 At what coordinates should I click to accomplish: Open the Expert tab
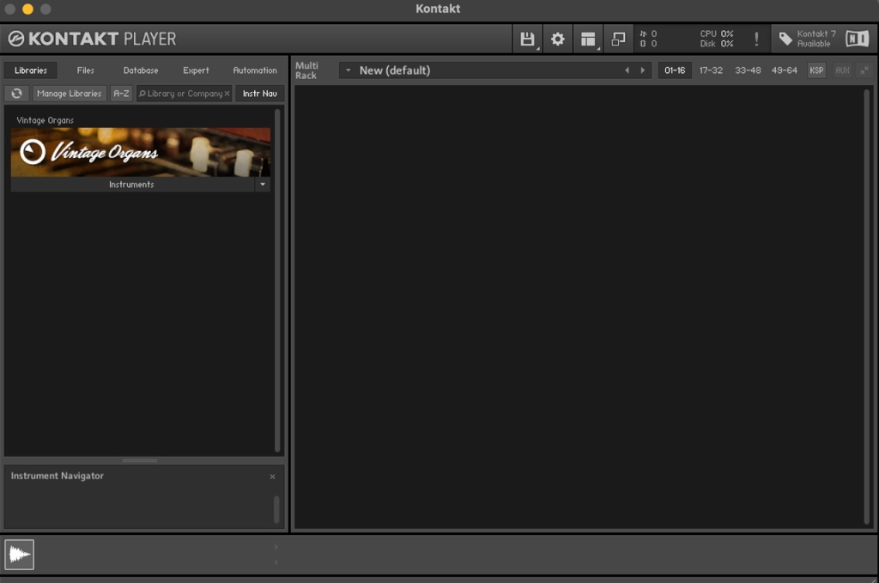click(x=196, y=70)
